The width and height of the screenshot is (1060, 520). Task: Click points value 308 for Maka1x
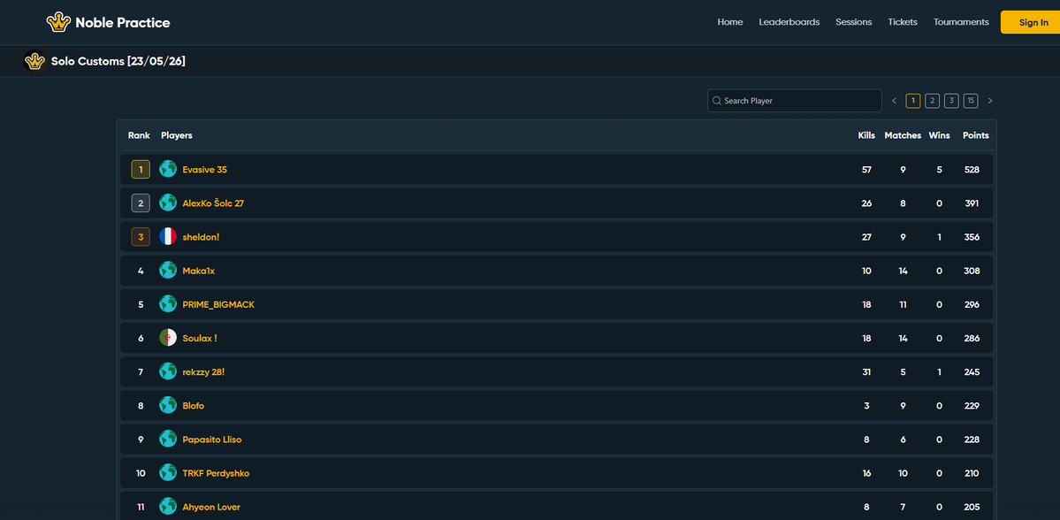pos(972,271)
